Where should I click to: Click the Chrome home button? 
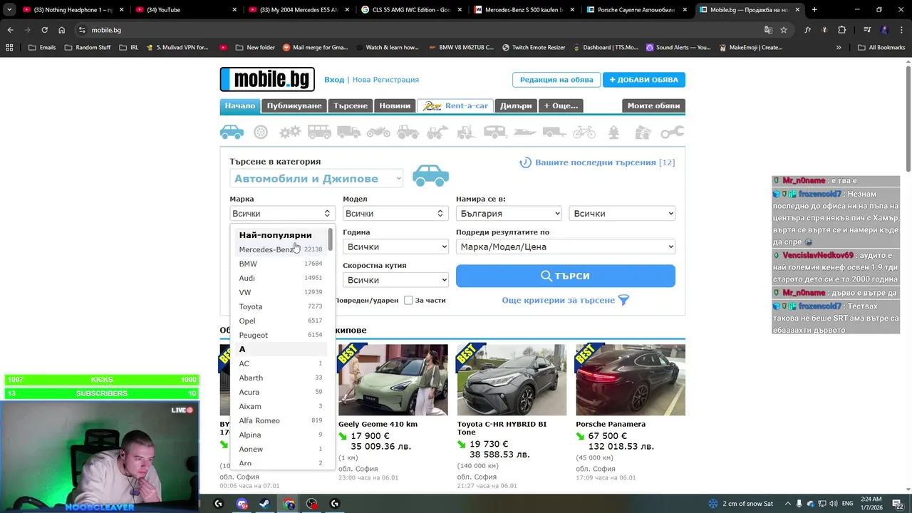click(x=62, y=30)
